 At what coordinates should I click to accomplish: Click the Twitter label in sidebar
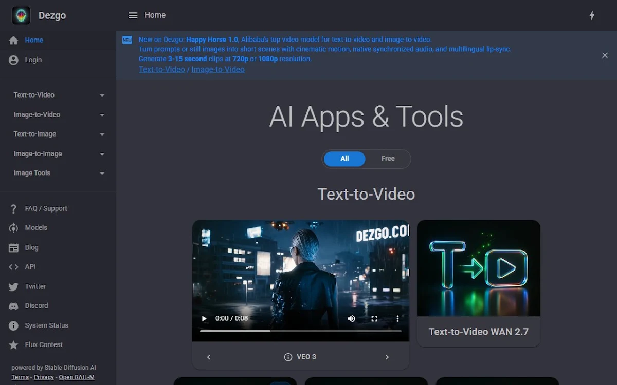(35, 286)
